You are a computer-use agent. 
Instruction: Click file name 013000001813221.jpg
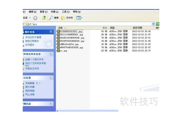(x=71, y=31)
